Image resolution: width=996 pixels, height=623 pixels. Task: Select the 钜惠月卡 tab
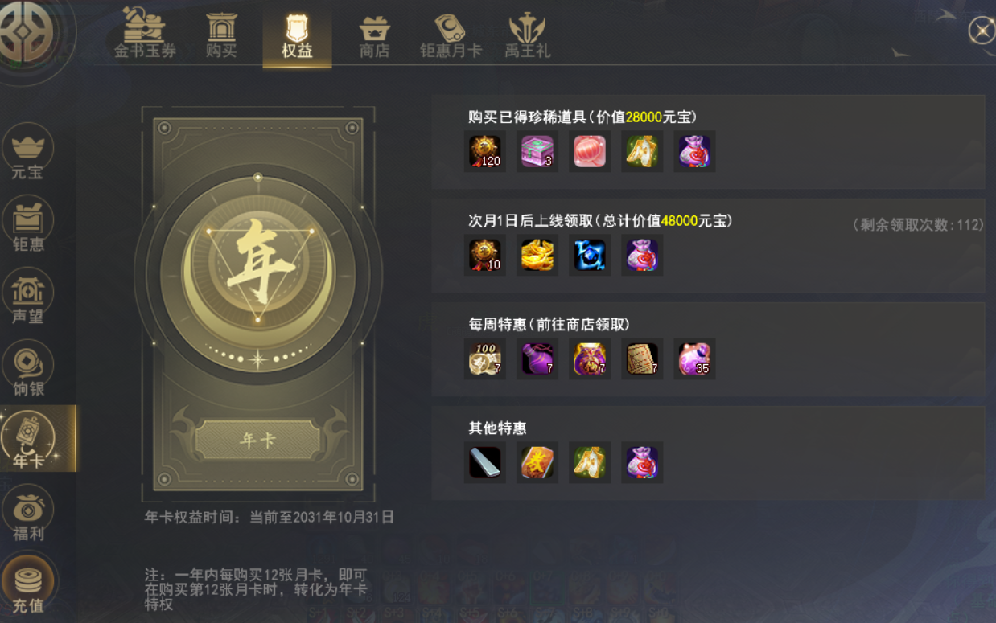pos(451,33)
